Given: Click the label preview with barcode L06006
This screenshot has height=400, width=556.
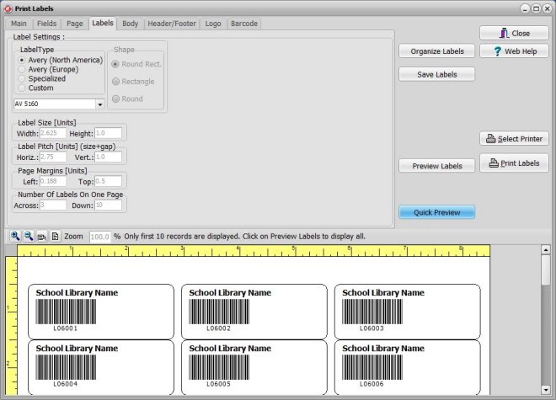Looking at the screenshot, I should point(408,367).
